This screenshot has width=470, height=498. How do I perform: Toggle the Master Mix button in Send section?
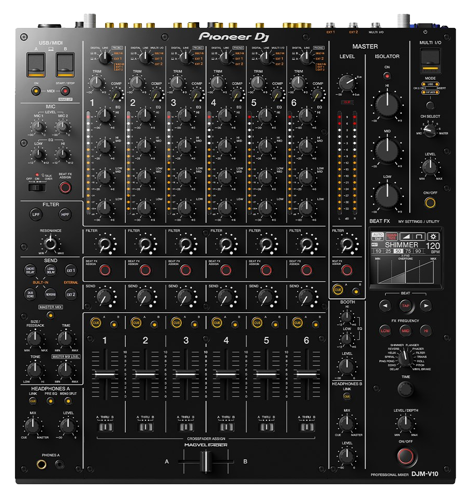click(x=51, y=315)
